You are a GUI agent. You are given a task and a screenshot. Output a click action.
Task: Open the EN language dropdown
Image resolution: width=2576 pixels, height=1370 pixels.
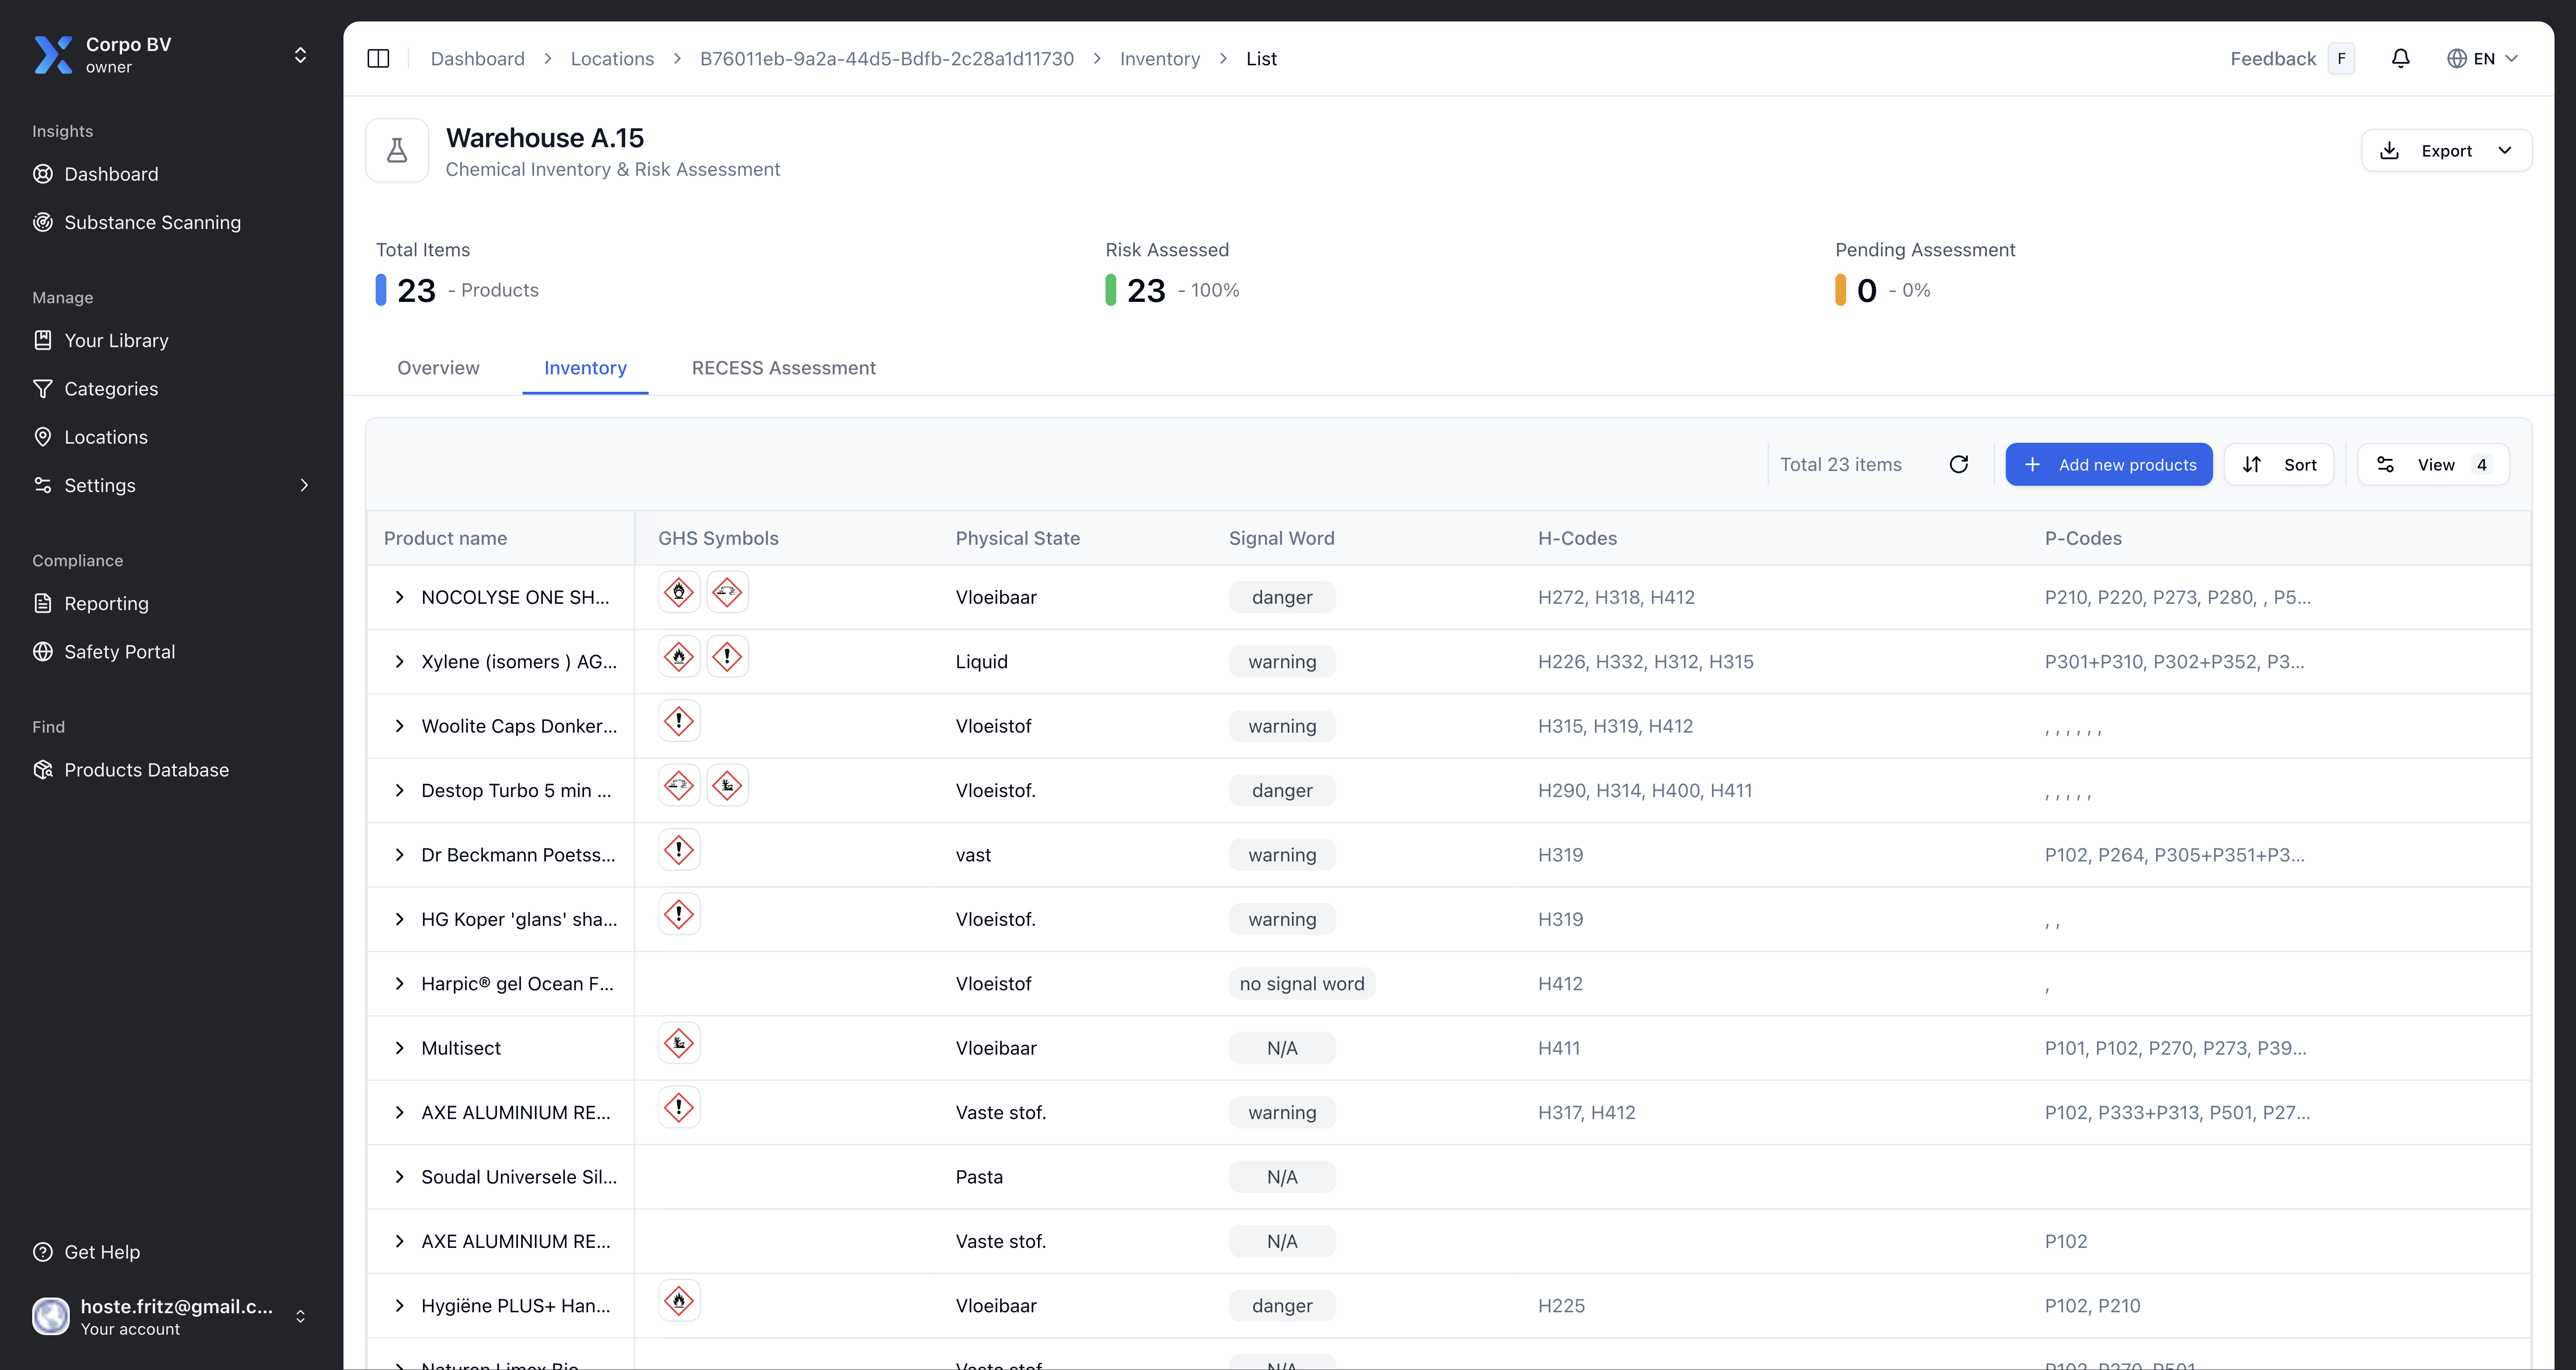pos(2482,58)
